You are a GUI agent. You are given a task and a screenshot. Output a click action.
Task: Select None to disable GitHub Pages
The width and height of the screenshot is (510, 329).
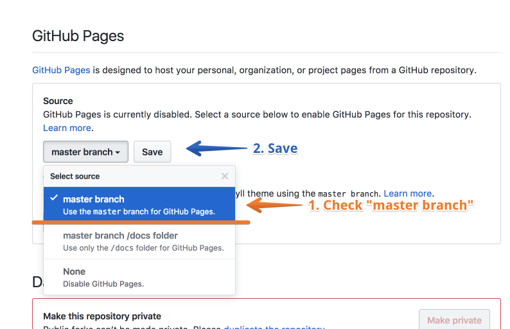pos(139,277)
